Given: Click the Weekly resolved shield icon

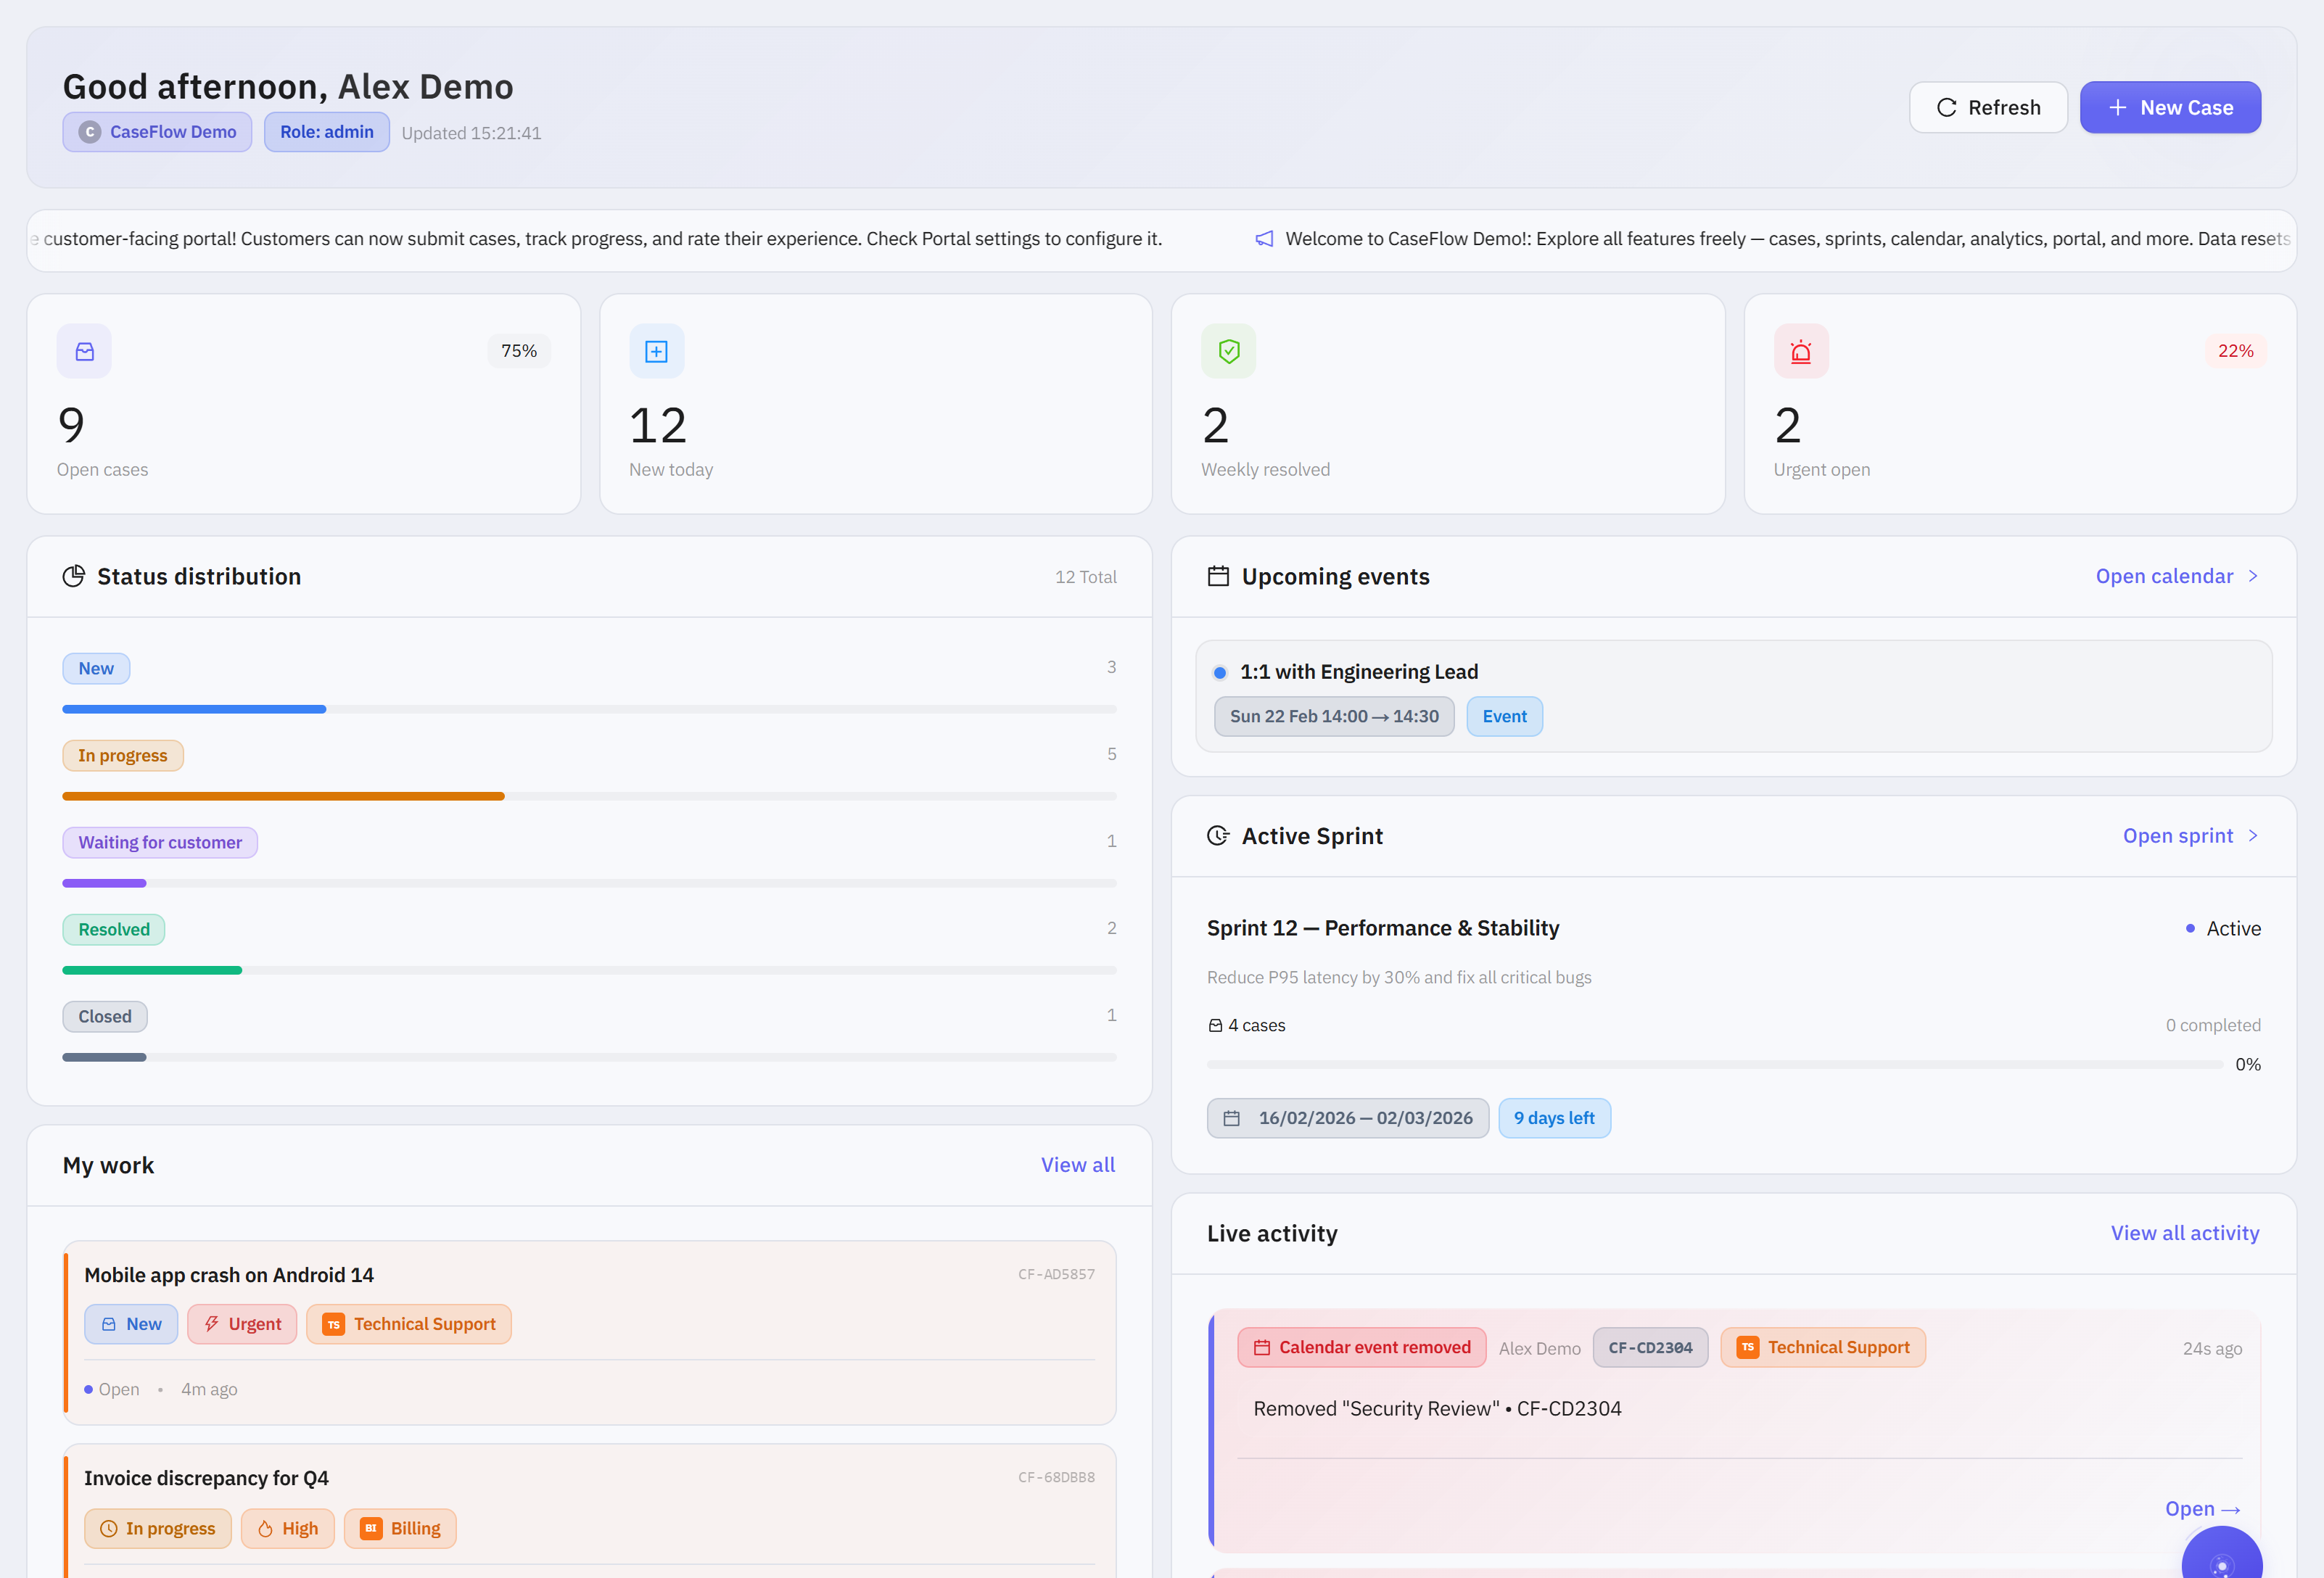Looking at the screenshot, I should tap(1228, 351).
